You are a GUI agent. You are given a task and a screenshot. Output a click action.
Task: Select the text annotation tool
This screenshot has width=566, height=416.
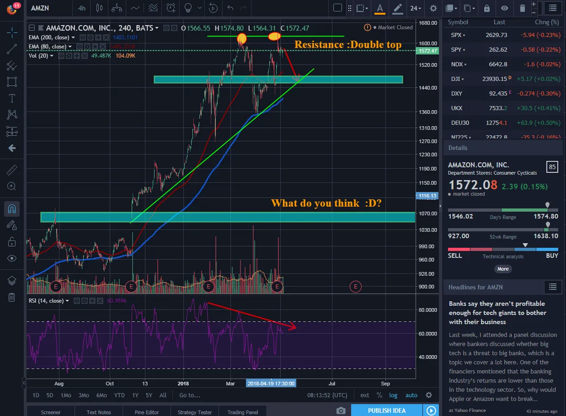pyautogui.click(x=12, y=99)
